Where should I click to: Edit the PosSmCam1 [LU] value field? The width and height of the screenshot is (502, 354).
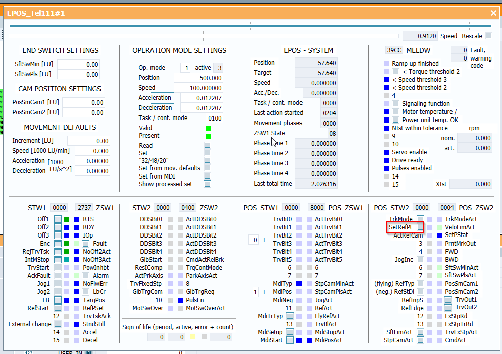tap(83, 103)
